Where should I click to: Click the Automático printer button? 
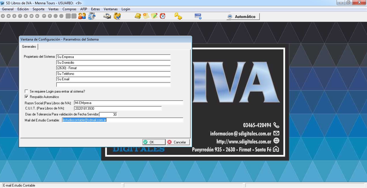243,17
